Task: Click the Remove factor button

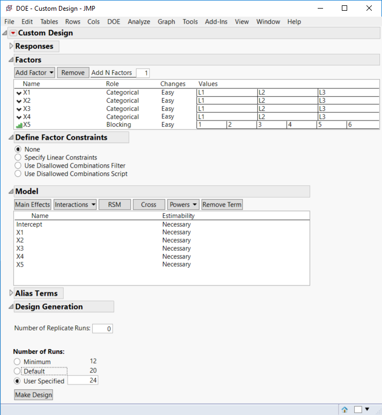Action: tap(73, 72)
